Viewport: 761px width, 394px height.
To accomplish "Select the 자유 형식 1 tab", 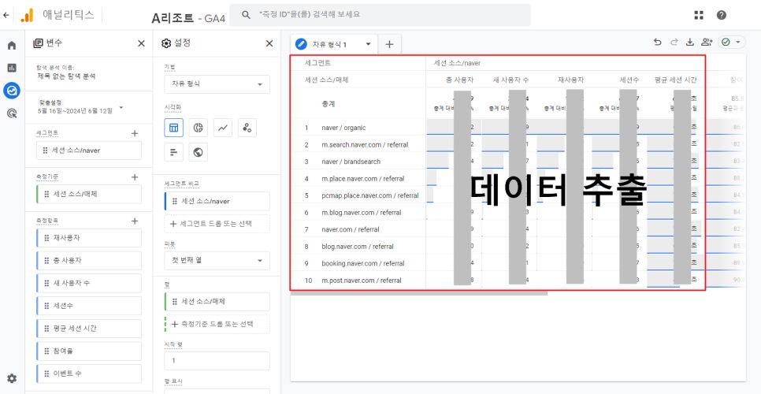I will pyautogui.click(x=329, y=45).
